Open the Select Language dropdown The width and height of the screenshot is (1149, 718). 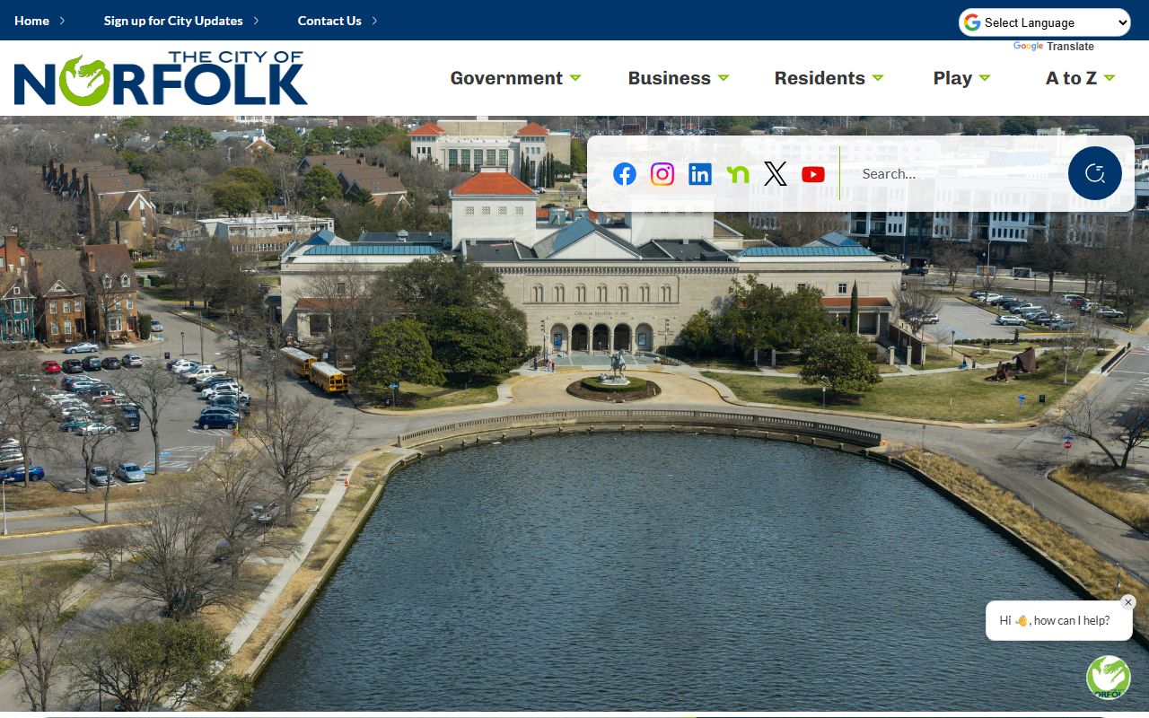[1045, 22]
